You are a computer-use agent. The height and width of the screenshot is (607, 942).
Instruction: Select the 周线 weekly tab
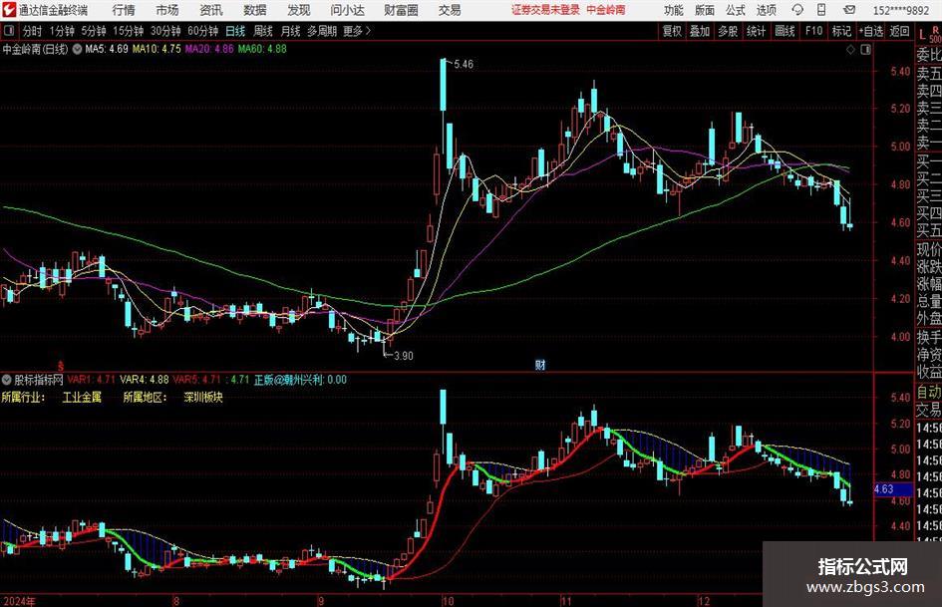(x=263, y=31)
